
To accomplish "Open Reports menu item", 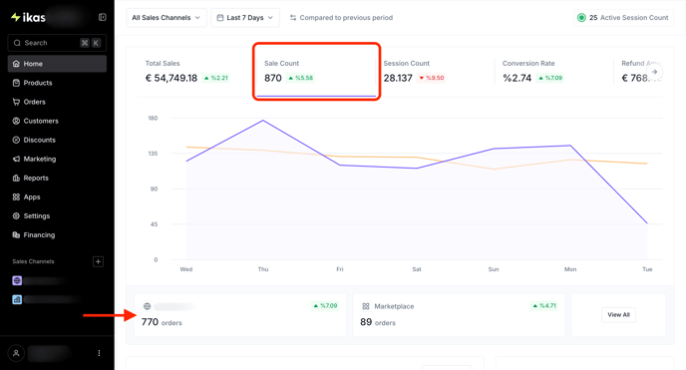I will click(57, 178).
